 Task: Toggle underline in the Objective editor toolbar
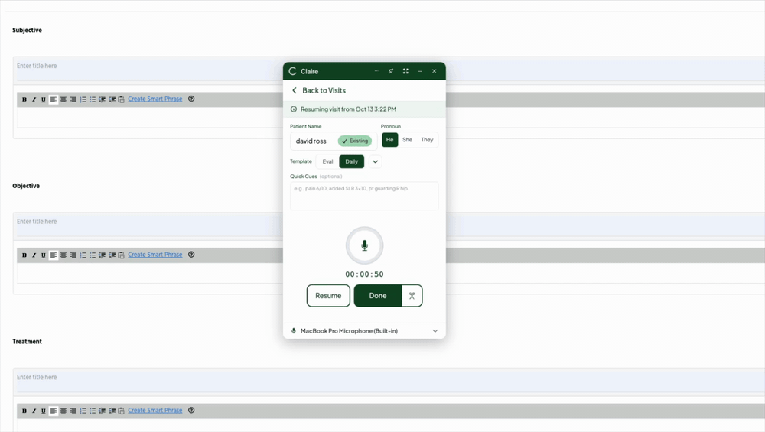tap(44, 255)
